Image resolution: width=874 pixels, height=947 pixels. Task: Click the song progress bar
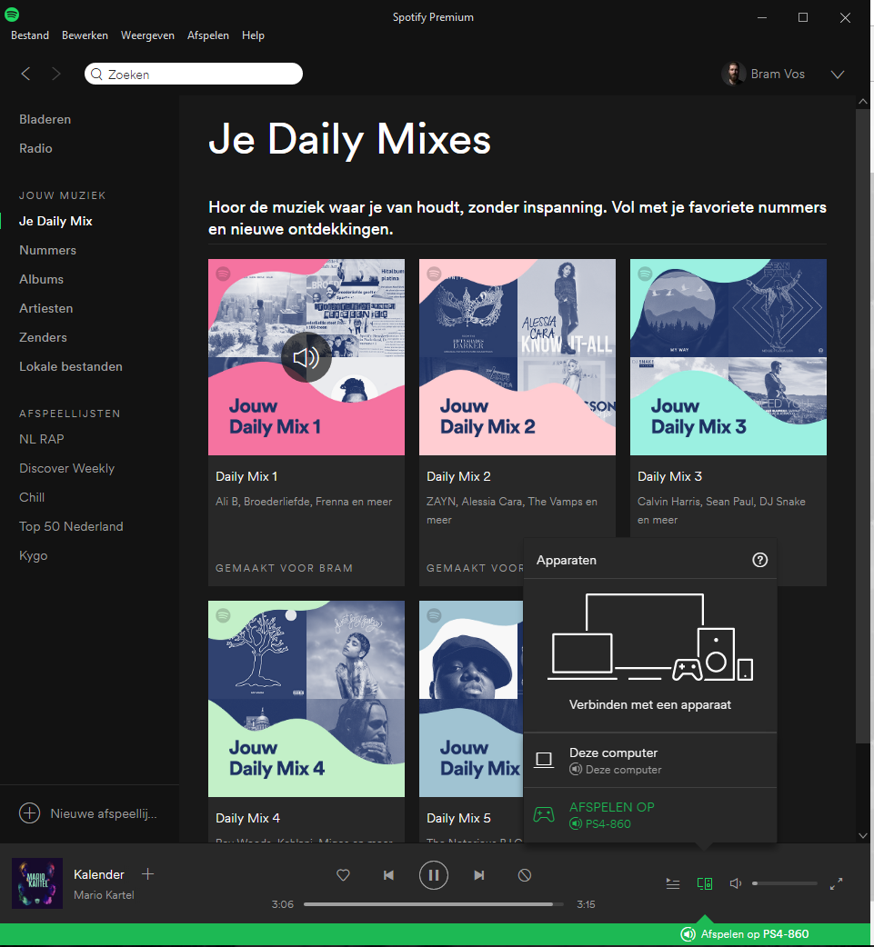click(434, 904)
